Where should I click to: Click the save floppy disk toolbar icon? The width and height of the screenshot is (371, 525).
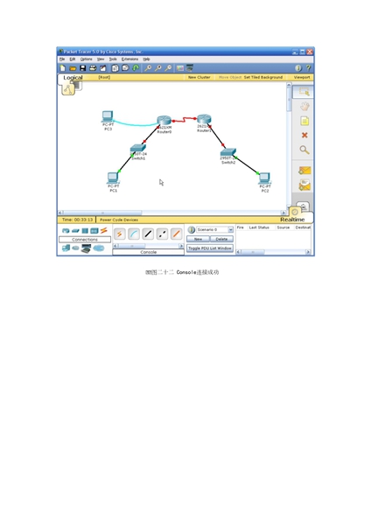pos(83,68)
